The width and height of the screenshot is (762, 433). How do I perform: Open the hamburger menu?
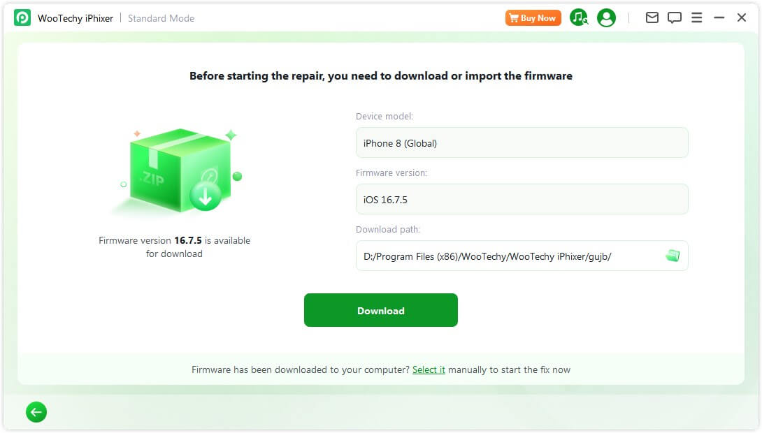(696, 17)
